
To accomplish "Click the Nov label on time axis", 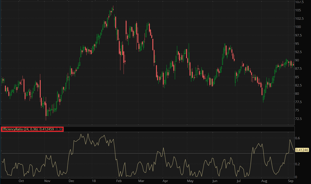I will 47,181.
